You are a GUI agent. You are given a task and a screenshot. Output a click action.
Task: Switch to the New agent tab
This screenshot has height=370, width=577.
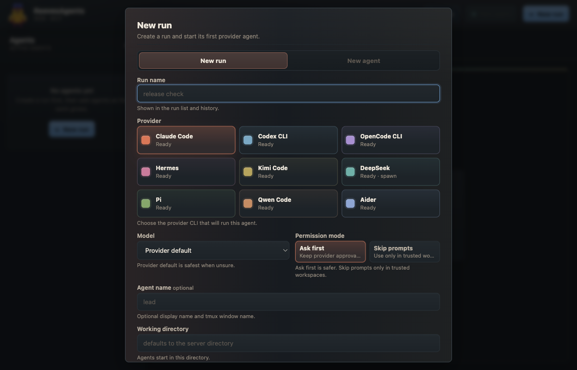tap(364, 61)
